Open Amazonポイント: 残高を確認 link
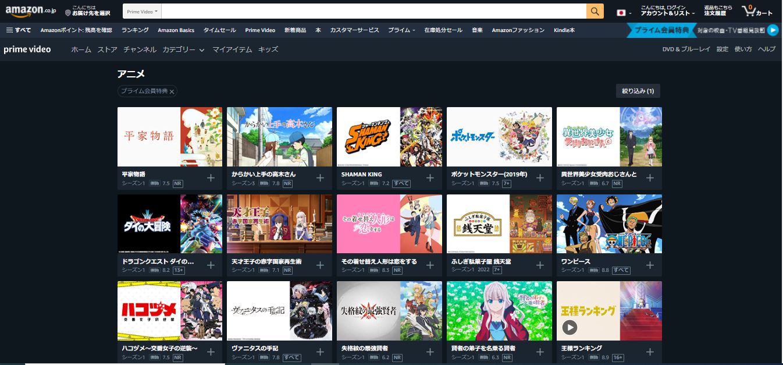 pos(76,30)
